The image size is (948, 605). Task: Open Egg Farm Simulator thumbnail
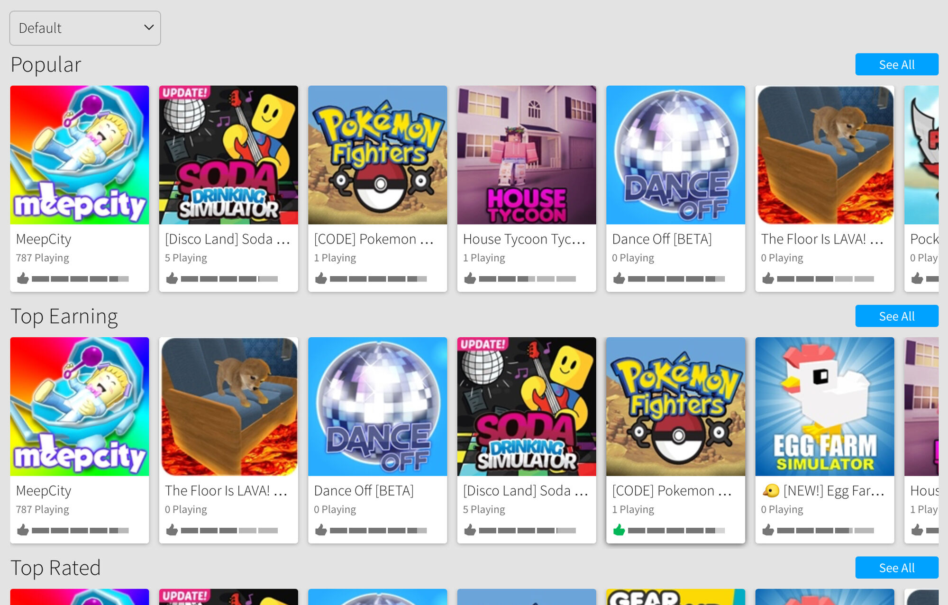tap(825, 406)
